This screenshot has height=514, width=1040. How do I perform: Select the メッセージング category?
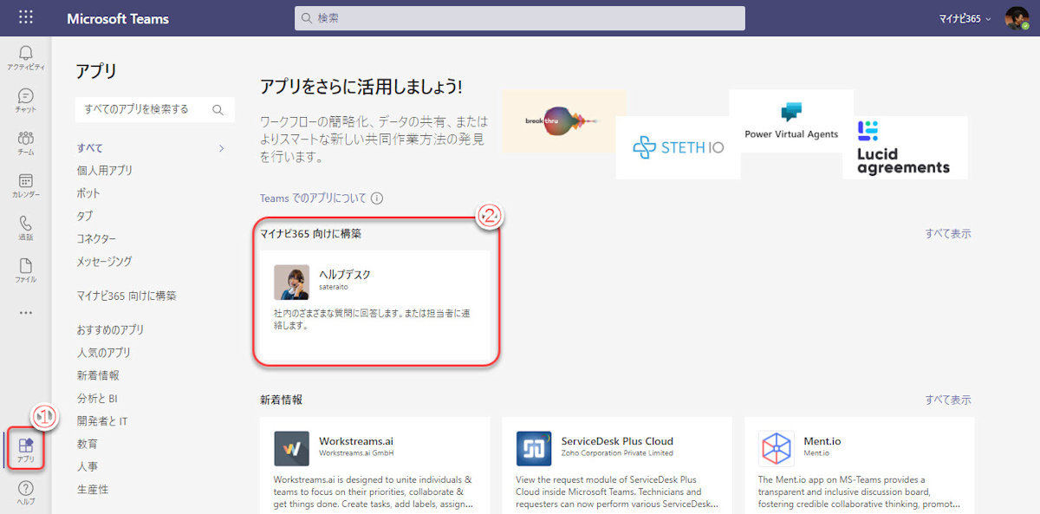[105, 261]
